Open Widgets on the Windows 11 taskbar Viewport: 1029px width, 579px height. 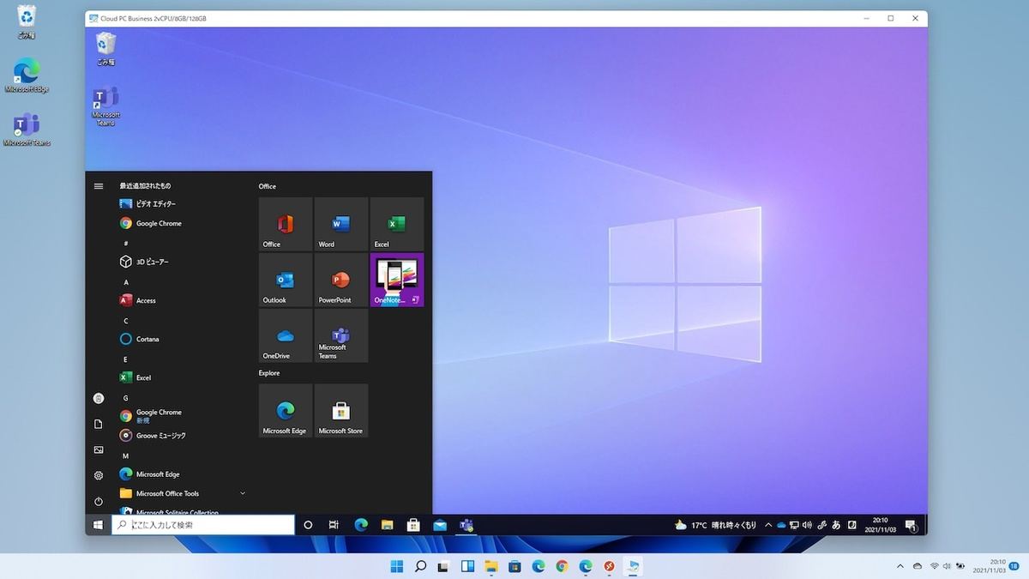pyautogui.click(x=467, y=566)
